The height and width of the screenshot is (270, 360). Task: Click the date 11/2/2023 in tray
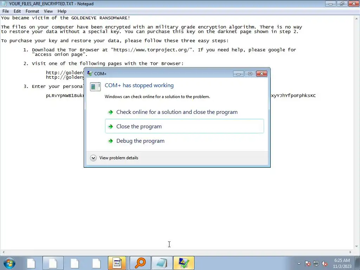tap(342, 266)
